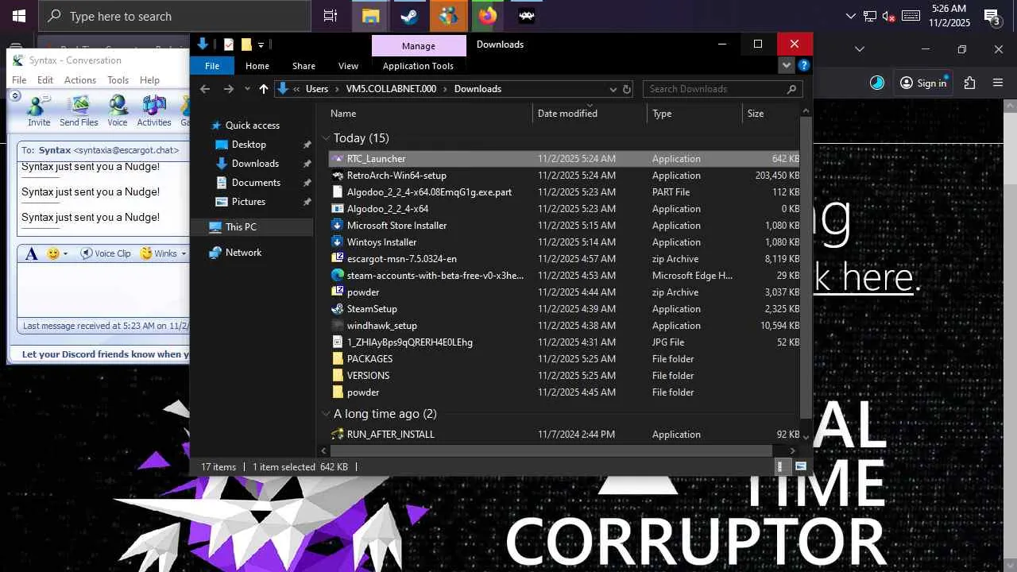Open Firefox hamburger application menu

[999, 83]
